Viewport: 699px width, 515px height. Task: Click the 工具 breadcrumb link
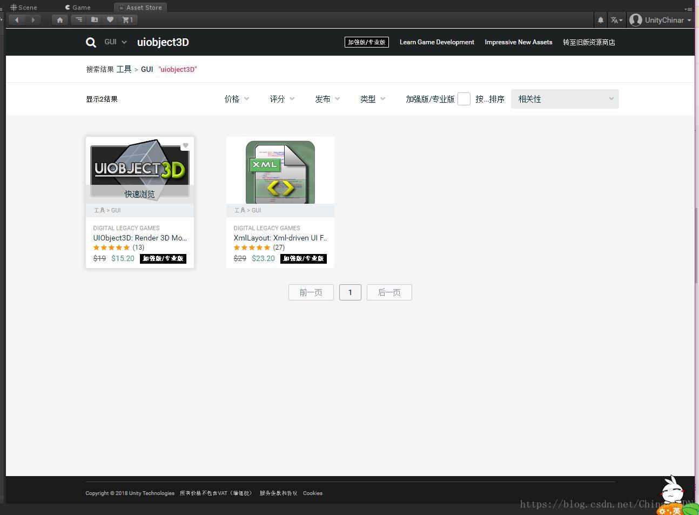point(124,69)
